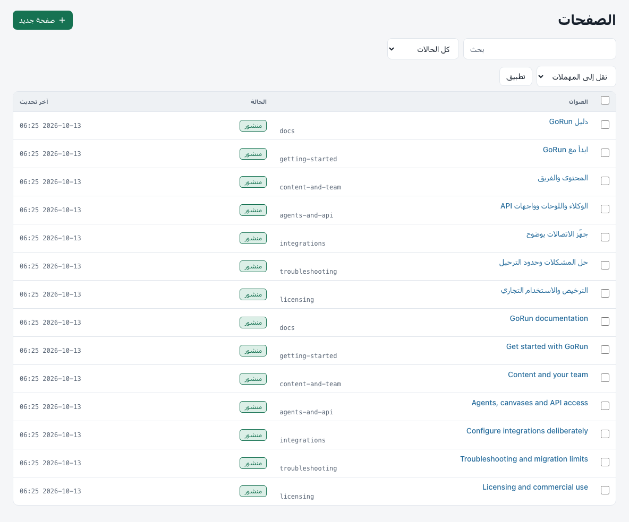
Task: Tick the الوكلاء واللوحات وواجهات API checkbox
Action: pos(605,209)
